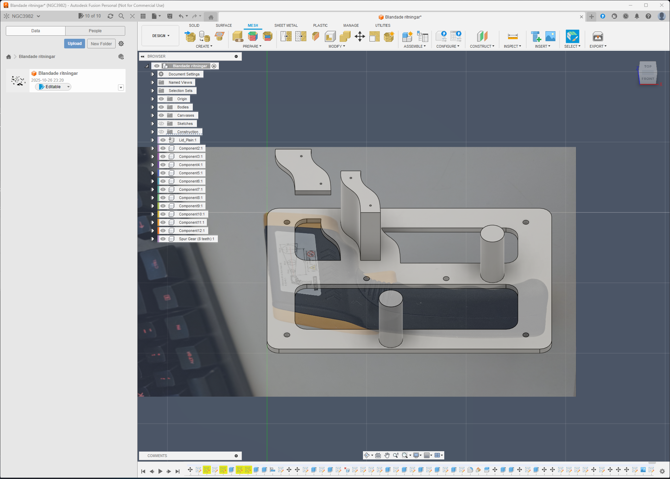Click the Midplane construct icon
Viewport: 670px width, 479px height.
(x=482, y=36)
